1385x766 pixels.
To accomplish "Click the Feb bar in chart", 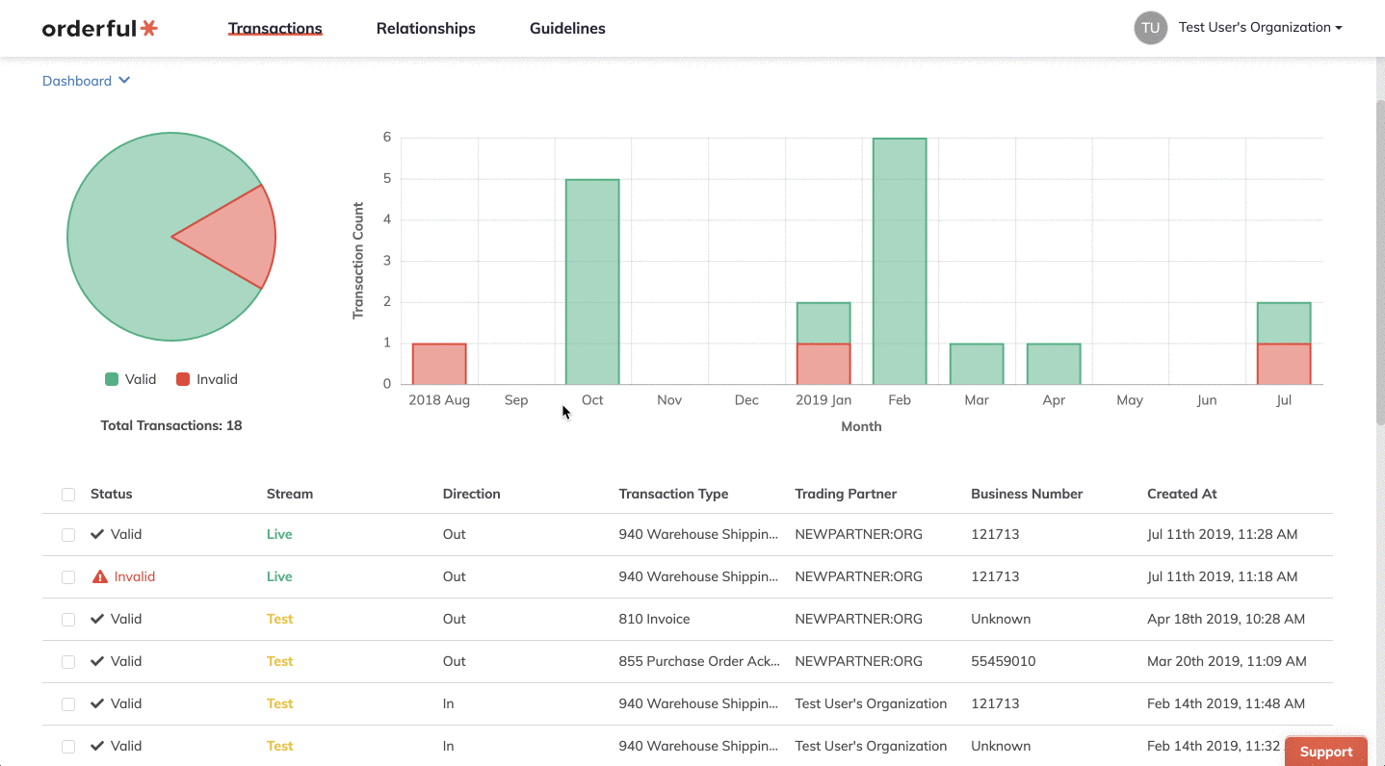I will pos(900,261).
